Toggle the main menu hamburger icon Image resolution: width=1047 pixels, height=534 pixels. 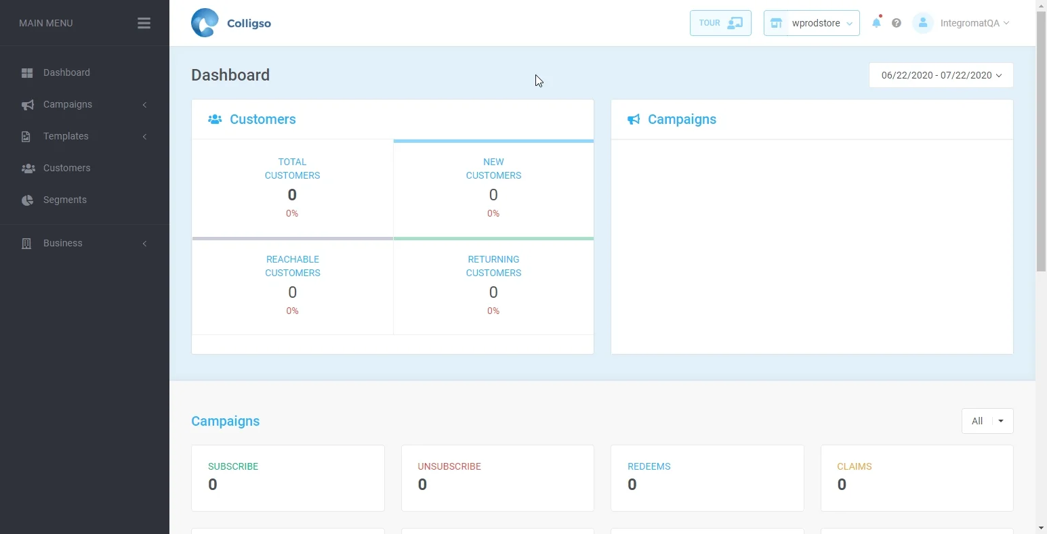[144, 23]
